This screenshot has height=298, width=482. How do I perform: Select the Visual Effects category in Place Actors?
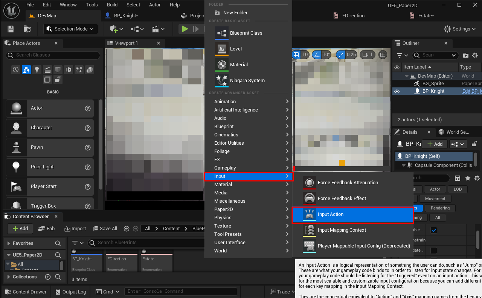click(79, 70)
